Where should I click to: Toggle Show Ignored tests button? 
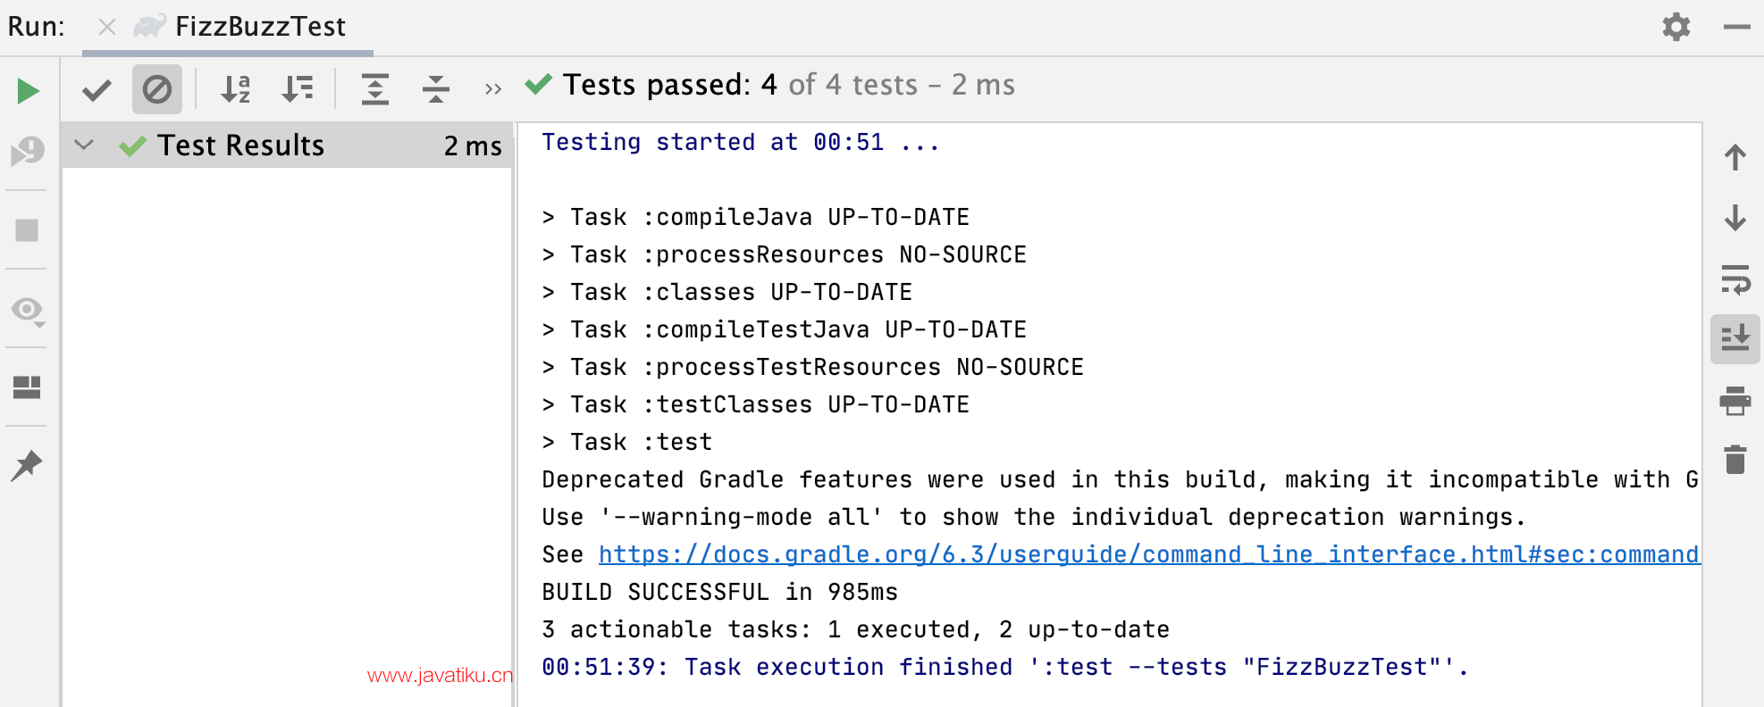point(157,89)
